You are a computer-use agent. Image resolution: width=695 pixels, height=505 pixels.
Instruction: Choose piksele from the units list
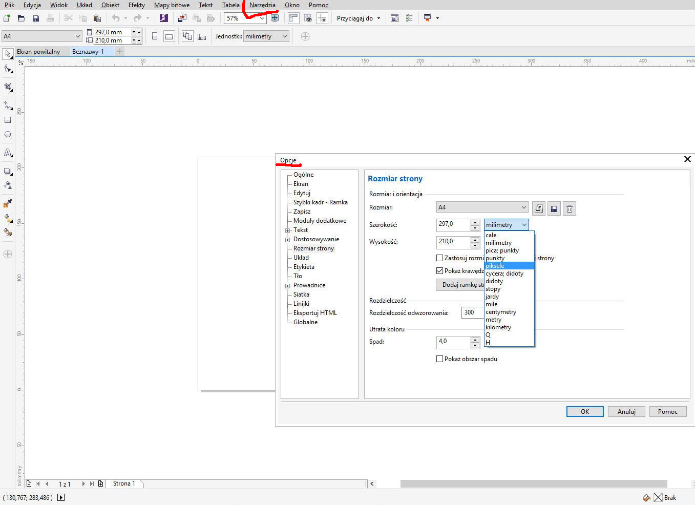[x=495, y=266]
